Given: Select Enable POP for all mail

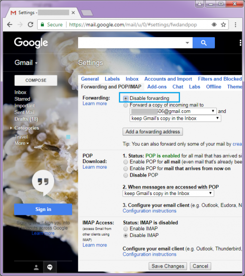Looking at the screenshot, I should click(x=126, y=162).
